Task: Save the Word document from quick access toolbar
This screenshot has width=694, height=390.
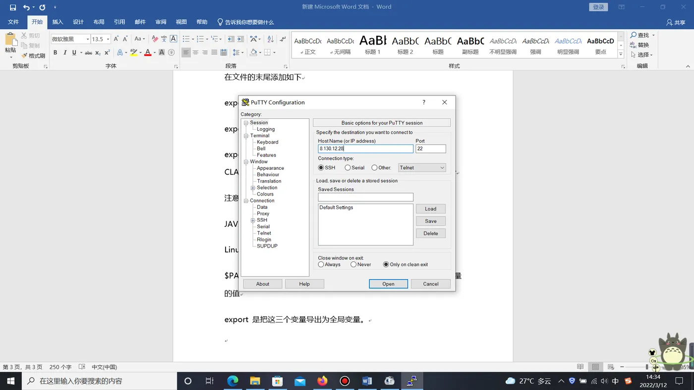Action: click(x=13, y=7)
